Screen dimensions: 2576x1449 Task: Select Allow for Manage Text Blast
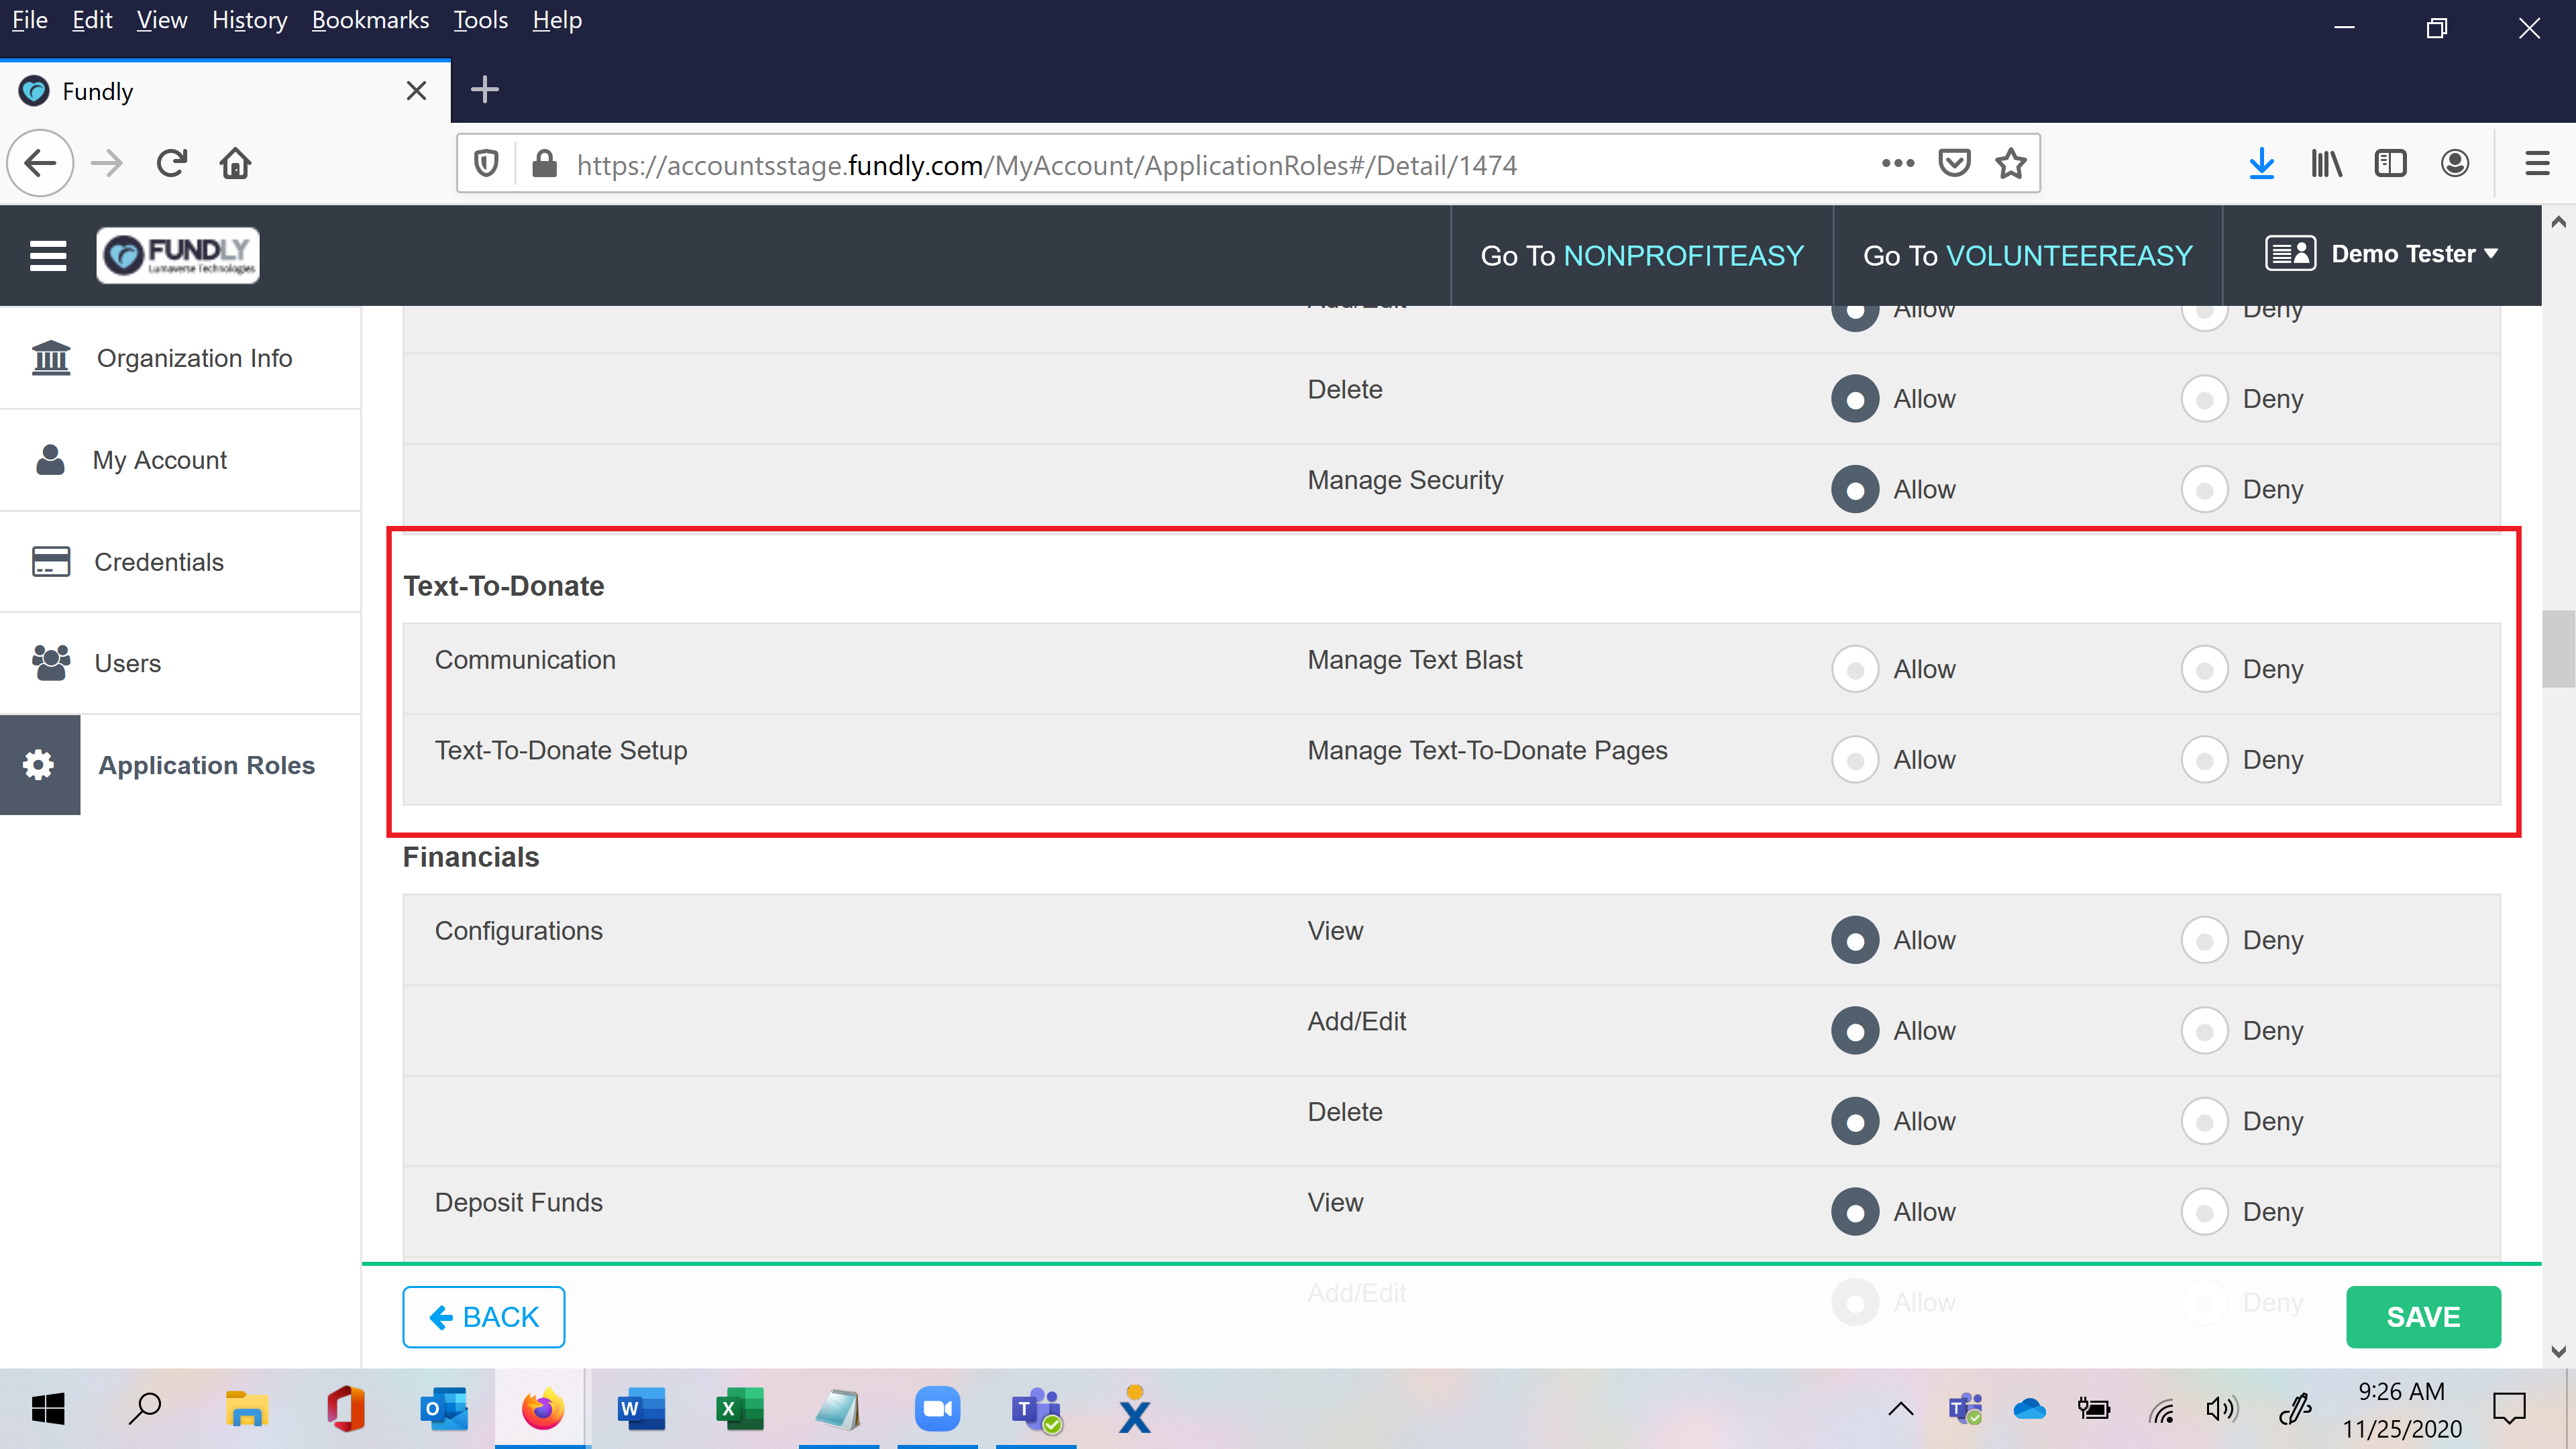(x=1855, y=669)
